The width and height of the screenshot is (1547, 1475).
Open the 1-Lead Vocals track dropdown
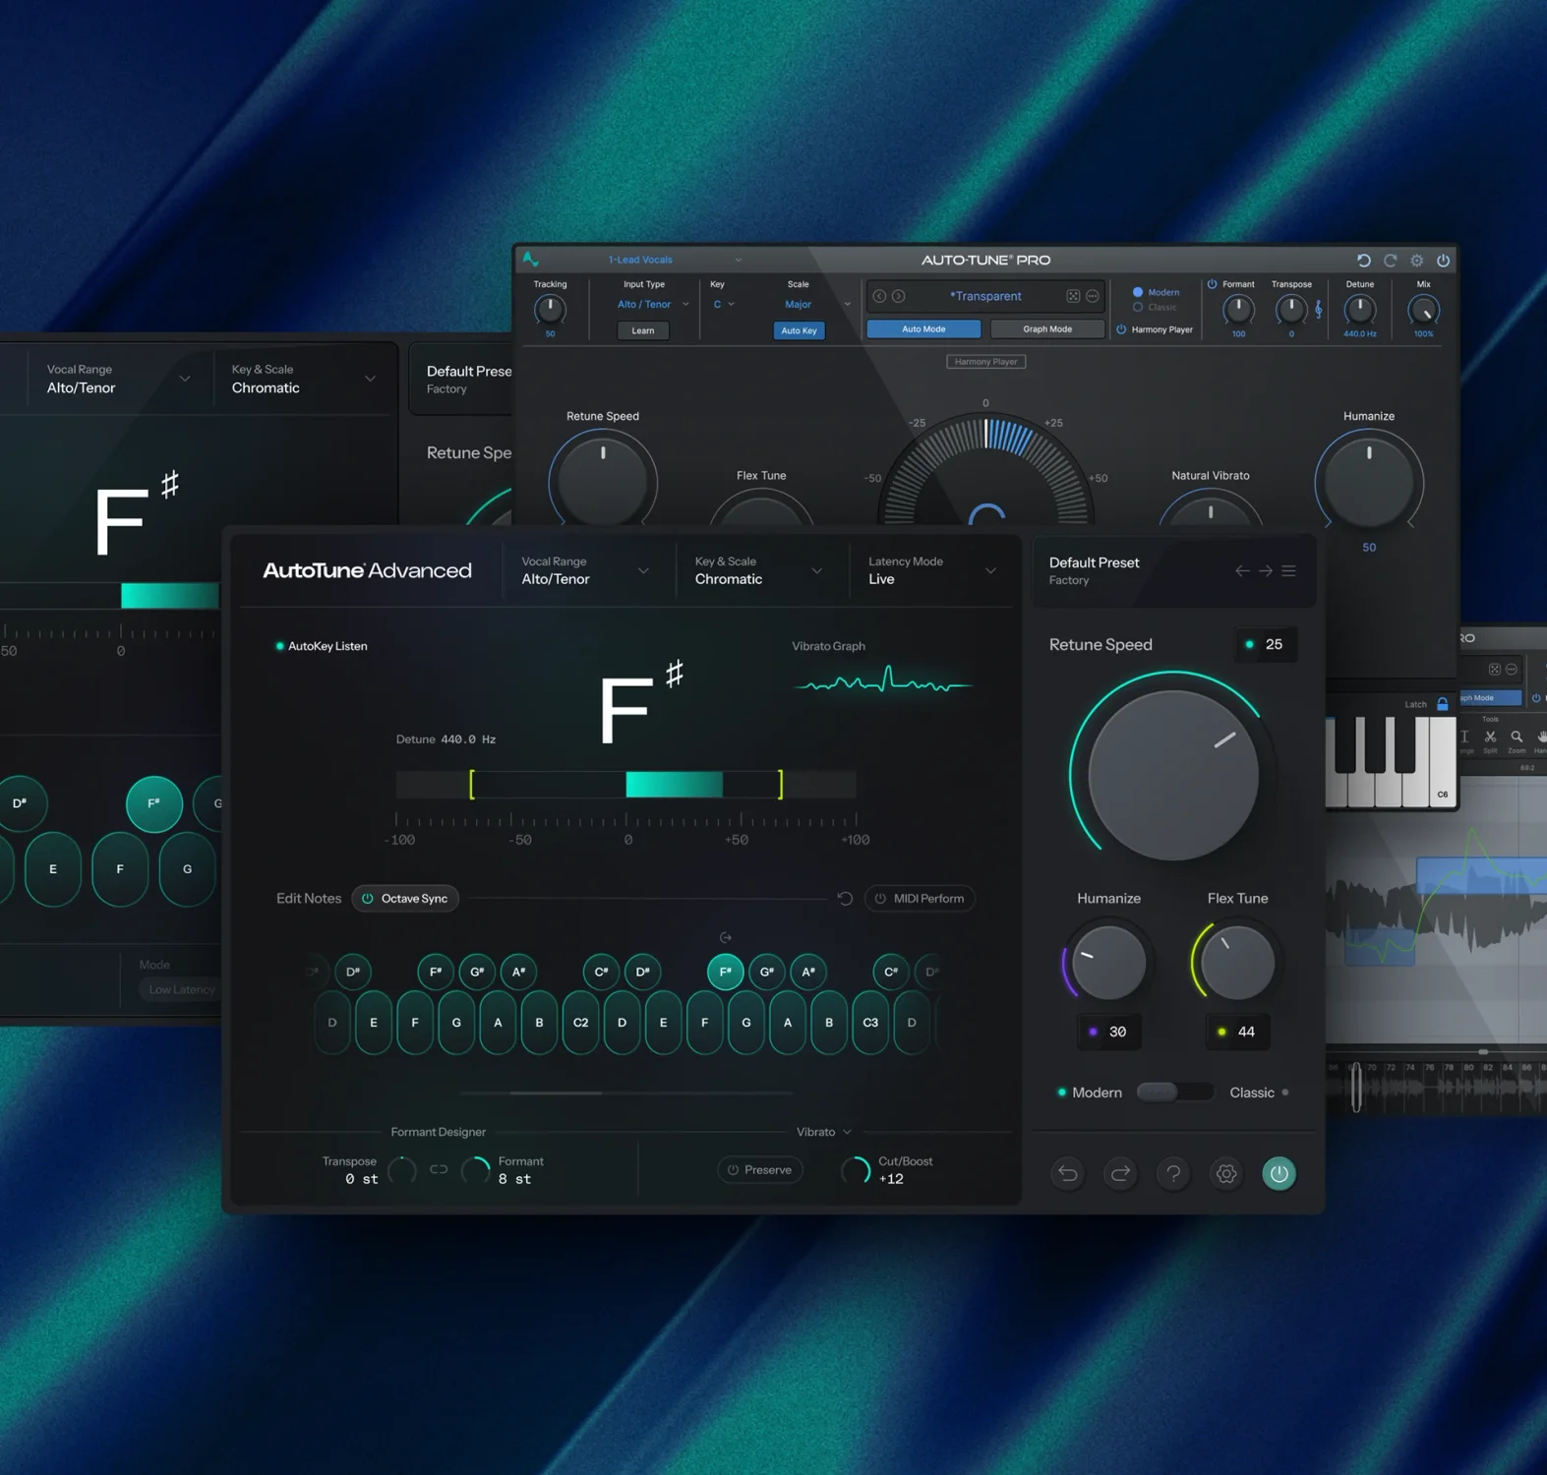coord(675,260)
